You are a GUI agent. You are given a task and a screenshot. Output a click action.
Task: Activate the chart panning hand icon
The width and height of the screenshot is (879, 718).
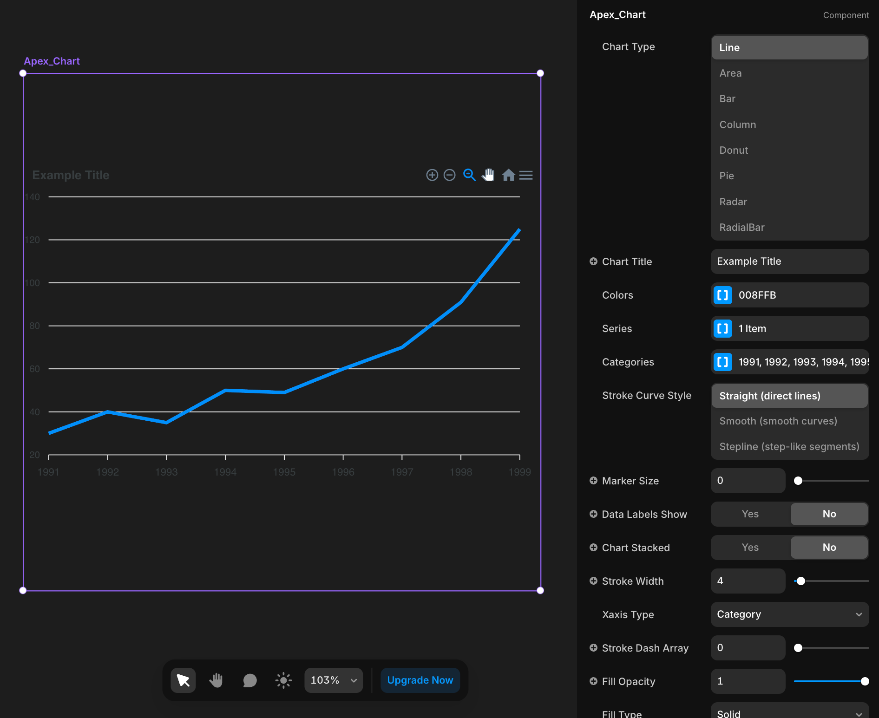coord(488,175)
